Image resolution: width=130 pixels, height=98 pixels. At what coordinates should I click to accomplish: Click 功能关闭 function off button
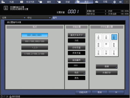[x=83, y=92]
